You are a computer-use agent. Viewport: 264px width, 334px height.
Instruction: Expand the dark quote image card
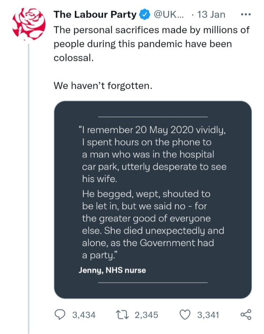(153, 199)
